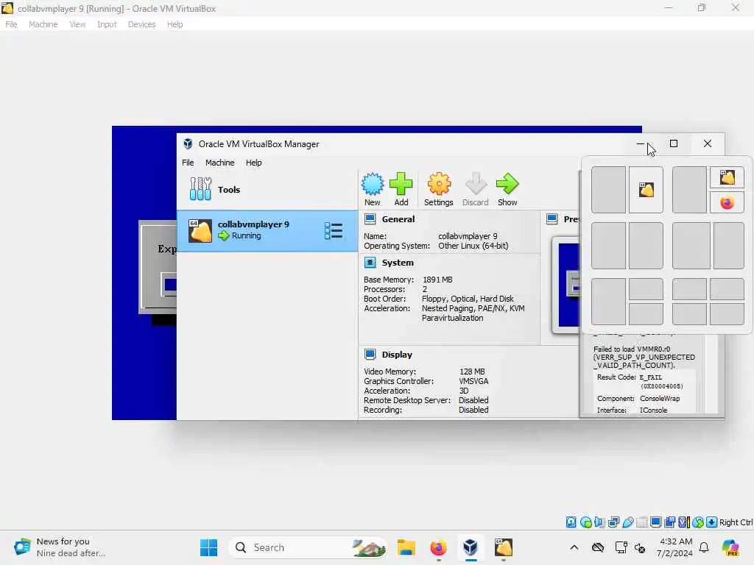Open the outer VM window's Machine menu
This screenshot has width=754, height=565.
coord(43,24)
